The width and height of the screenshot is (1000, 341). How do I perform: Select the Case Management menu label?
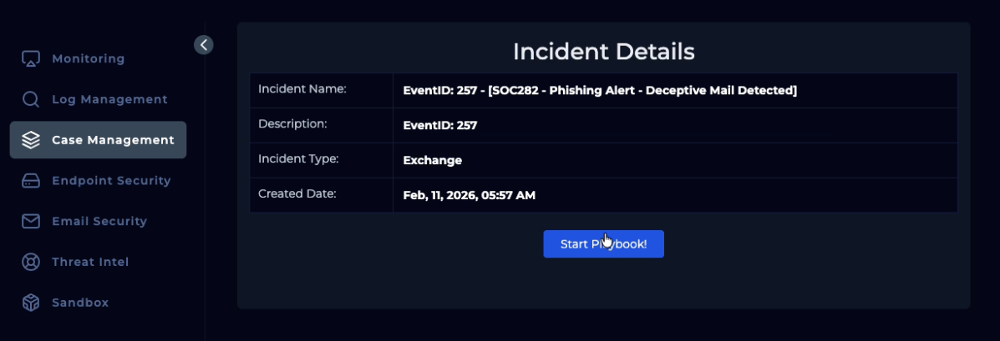coord(113,140)
